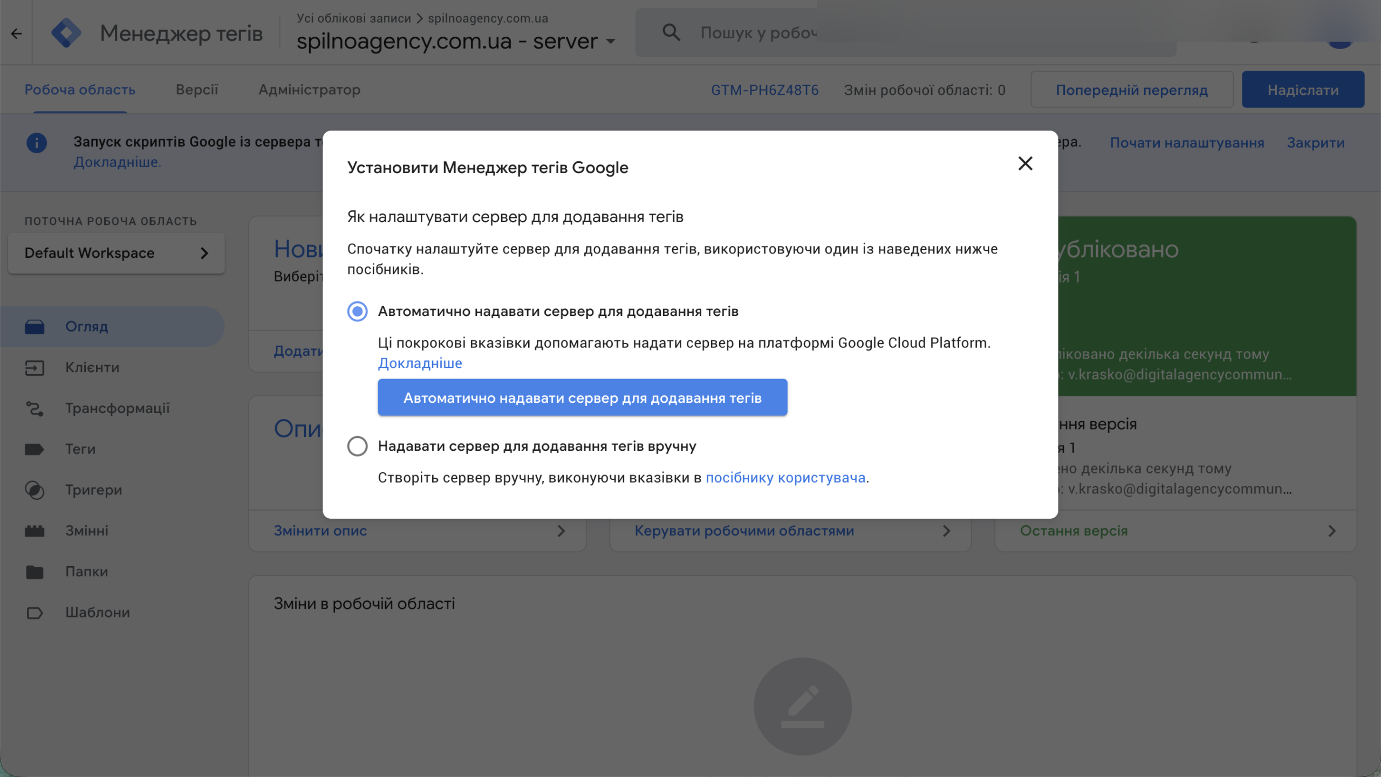Expand the Змінити опис chevron

tap(561, 531)
